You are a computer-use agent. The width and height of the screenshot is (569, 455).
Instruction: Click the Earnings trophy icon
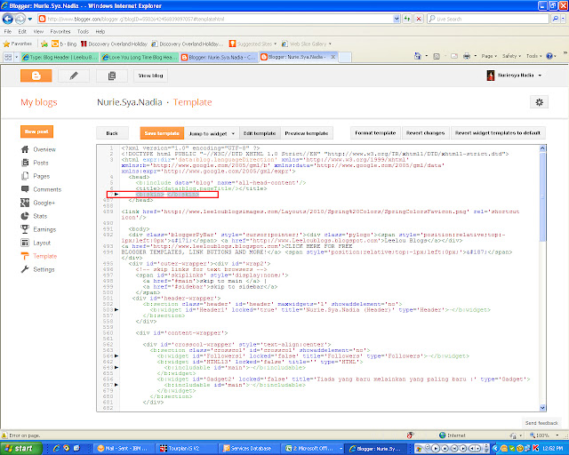(x=25, y=229)
